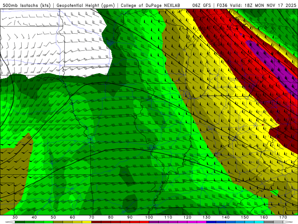
Task: Click the 150 value on the color scale
Action: (245, 217)
